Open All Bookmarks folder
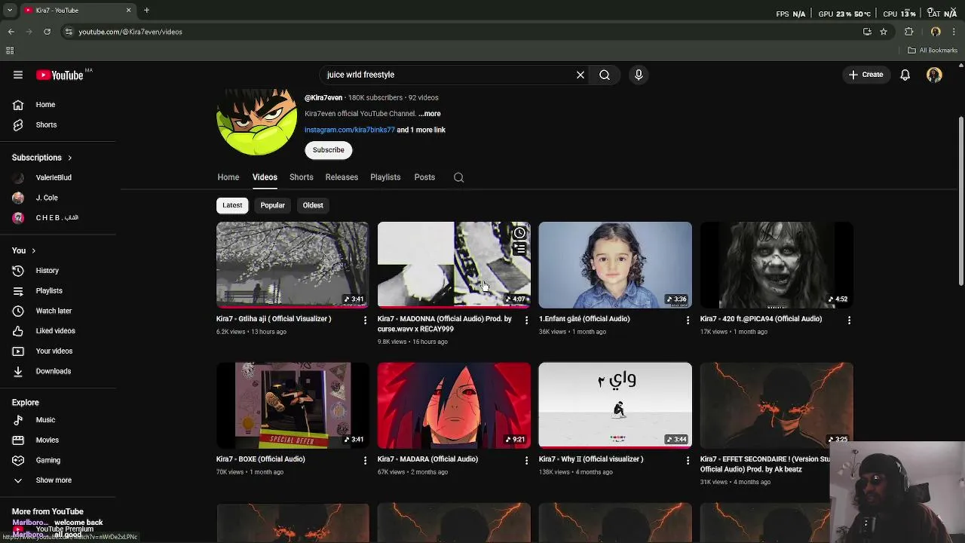 tap(933, 51)
